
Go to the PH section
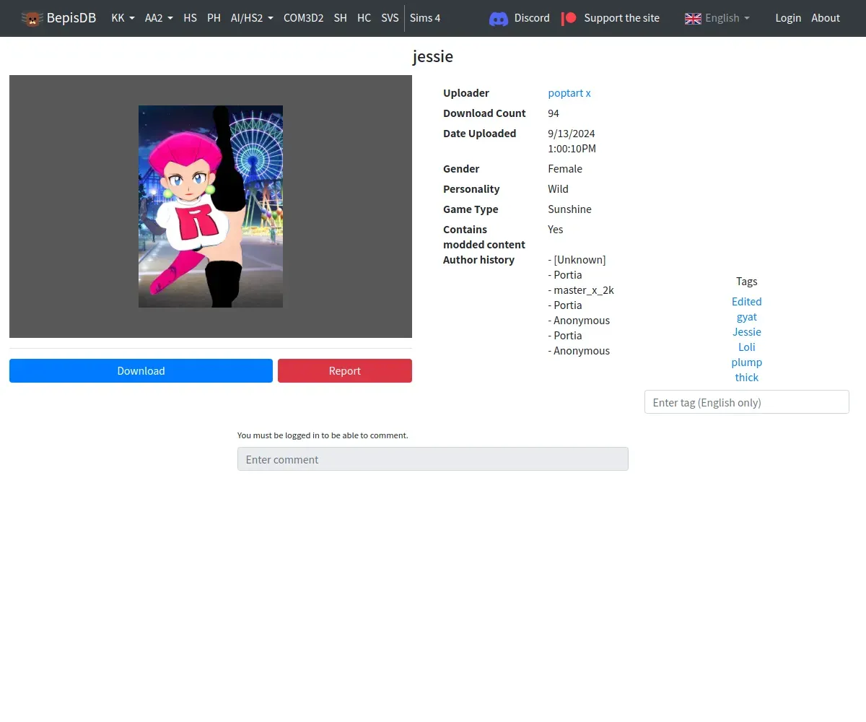(214, 18)
